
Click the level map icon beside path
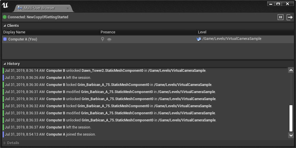pos(199,39)
